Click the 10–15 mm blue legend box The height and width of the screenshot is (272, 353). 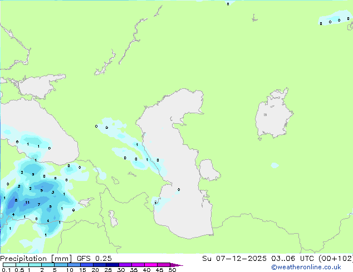pos(74,265)
